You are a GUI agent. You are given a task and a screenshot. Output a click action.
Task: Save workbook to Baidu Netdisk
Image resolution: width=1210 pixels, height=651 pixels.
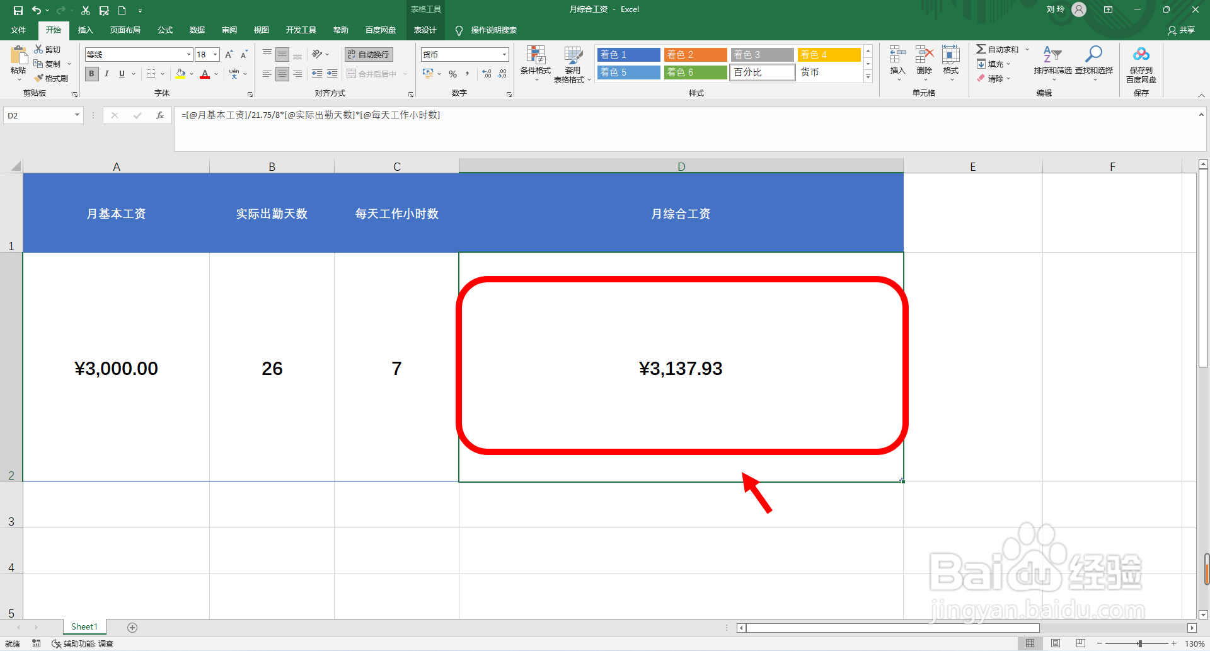tap(1141, 63)
